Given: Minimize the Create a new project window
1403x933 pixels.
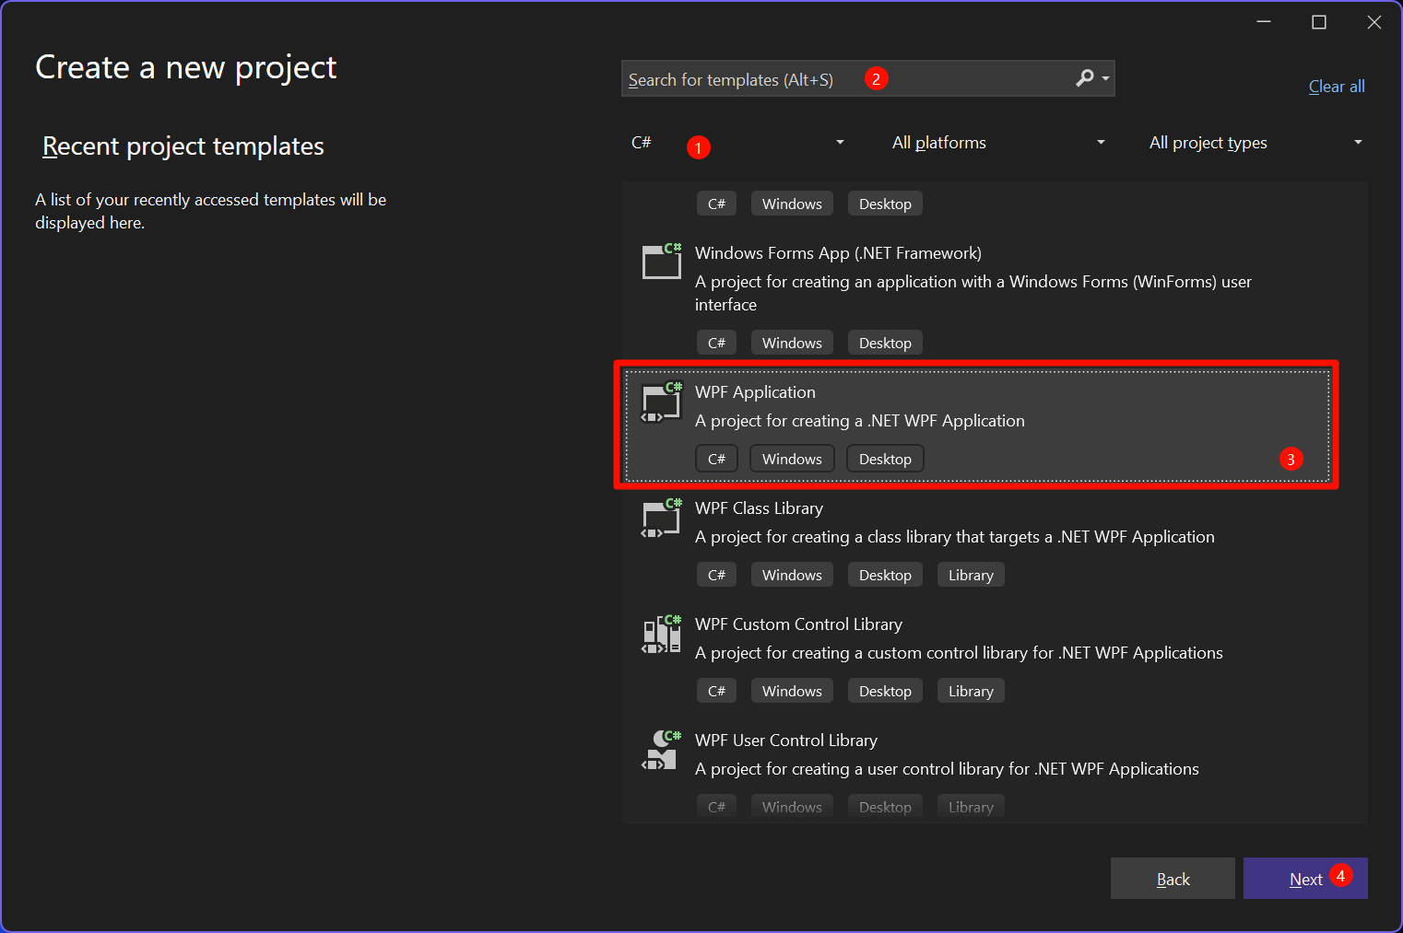Looking at the screenshot, I should tap(1264, 22).
